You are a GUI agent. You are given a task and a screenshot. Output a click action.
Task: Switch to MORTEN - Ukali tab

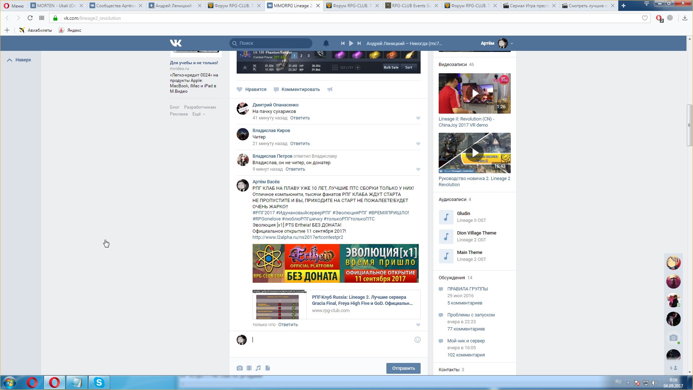coord(57,5)
